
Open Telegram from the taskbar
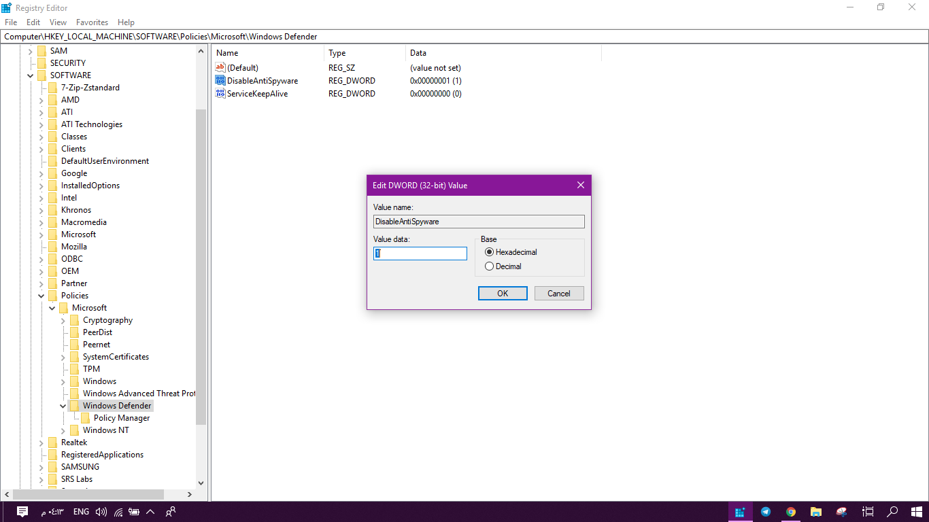[766, 512]
